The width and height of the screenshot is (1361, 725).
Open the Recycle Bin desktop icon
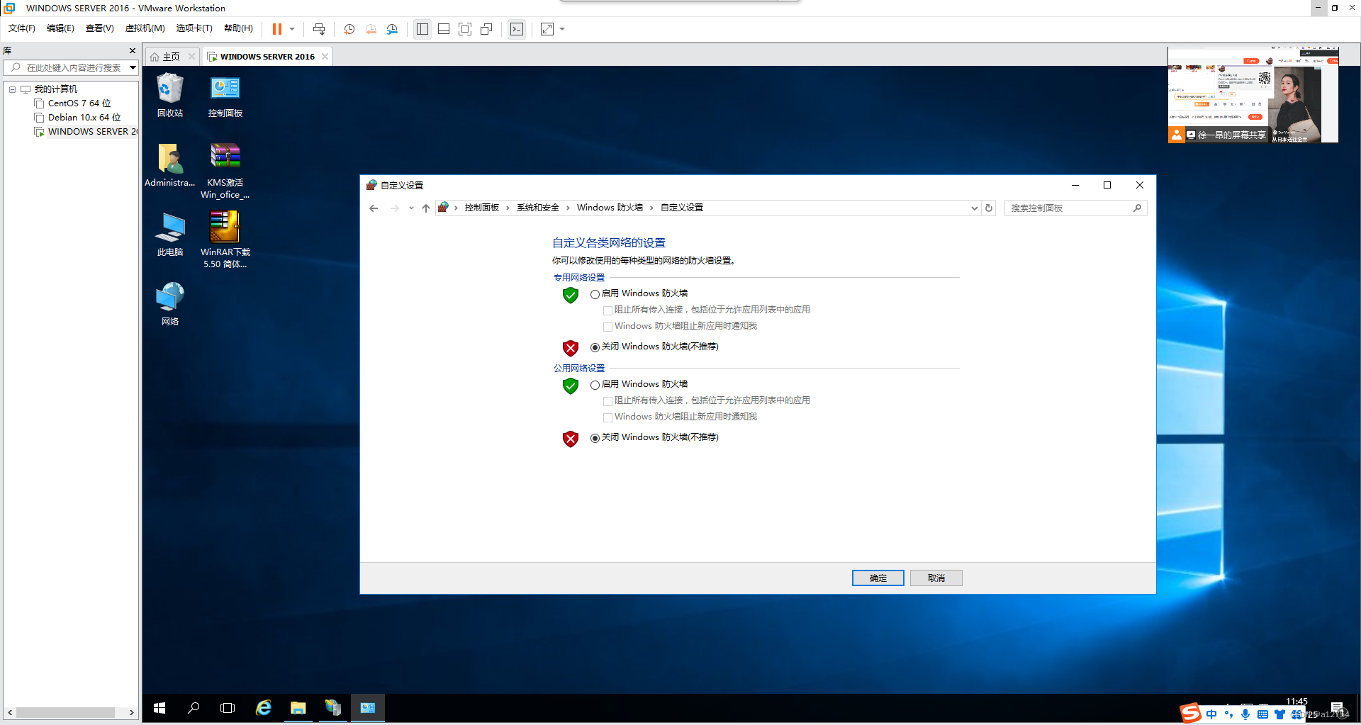click(169, 95)
